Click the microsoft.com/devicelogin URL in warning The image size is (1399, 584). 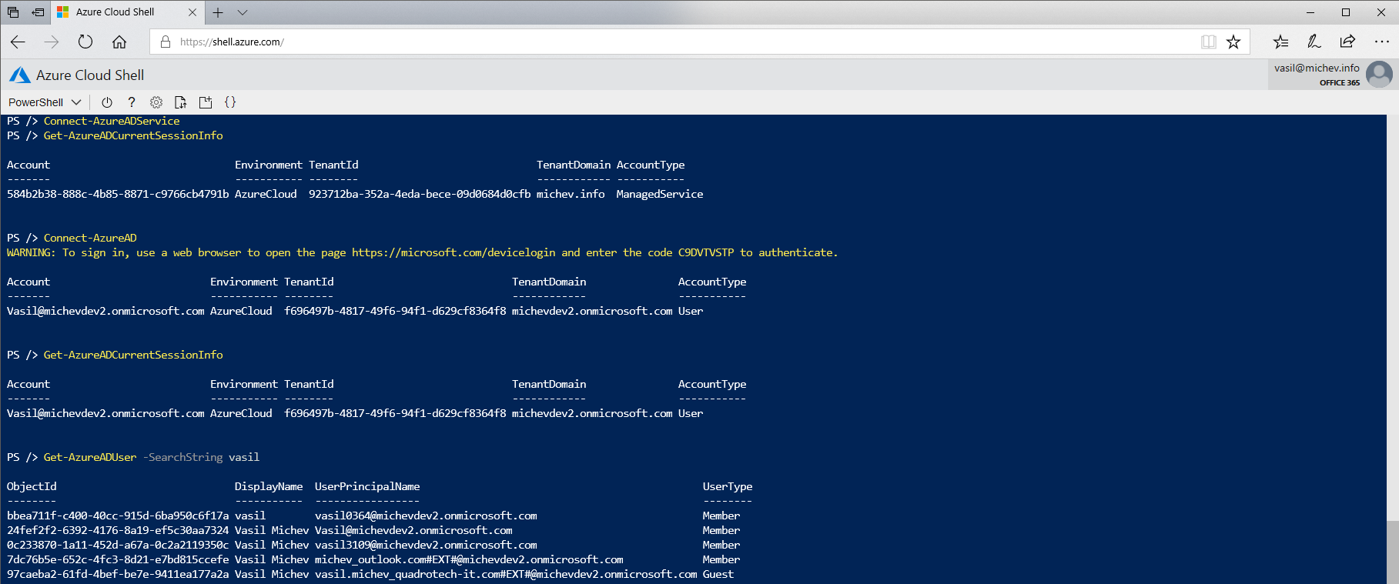point(454,252)
